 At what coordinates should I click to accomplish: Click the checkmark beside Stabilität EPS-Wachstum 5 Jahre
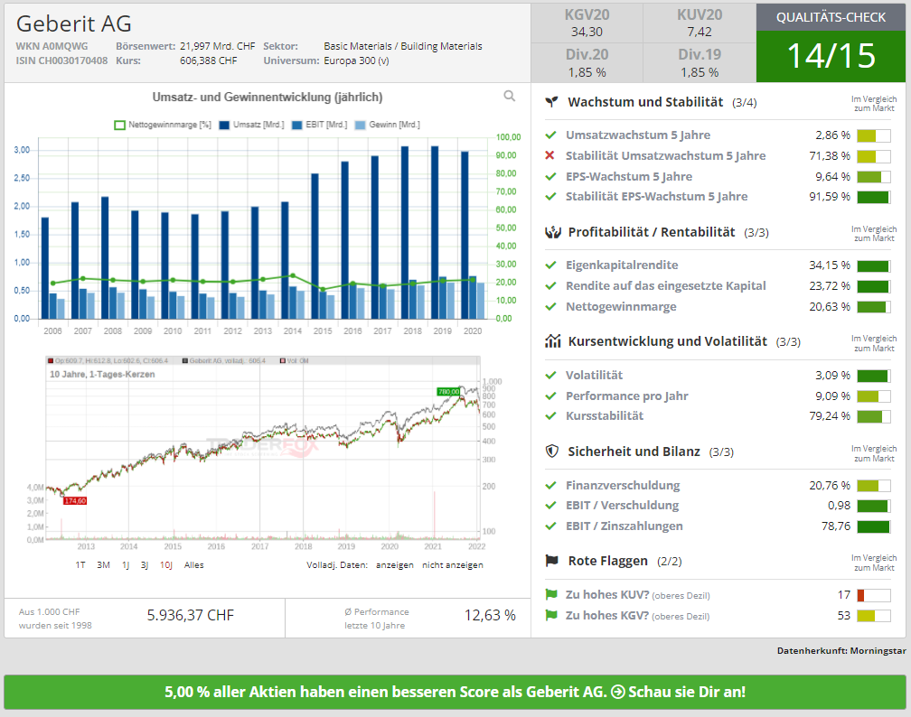[x=550, y=196]
